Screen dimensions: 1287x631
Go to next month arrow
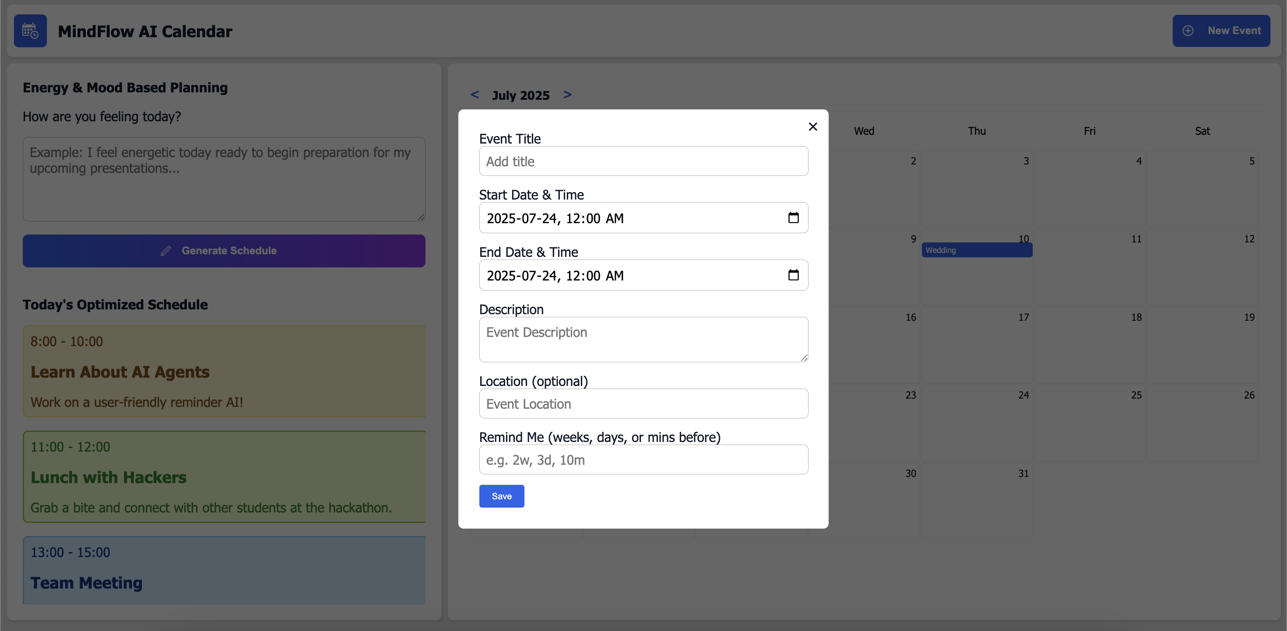pos(567,95)
